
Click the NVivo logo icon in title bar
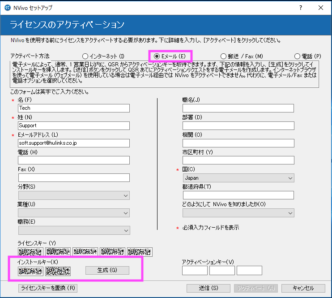point(8,8)
